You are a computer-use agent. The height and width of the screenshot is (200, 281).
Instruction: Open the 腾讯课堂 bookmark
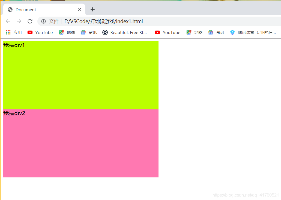tap(253, 33)
